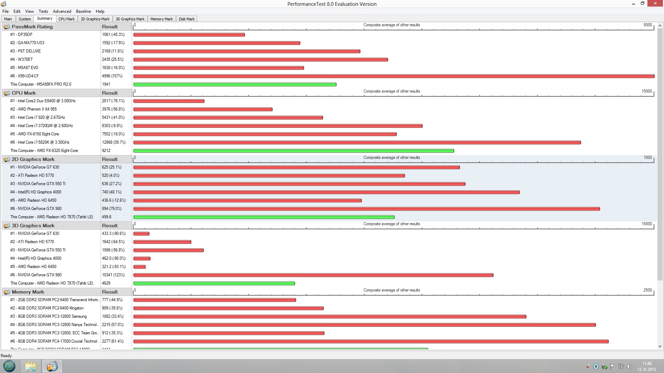
Task: Click the green This Computer CPU Mark bar
Action: coord(293,151)
